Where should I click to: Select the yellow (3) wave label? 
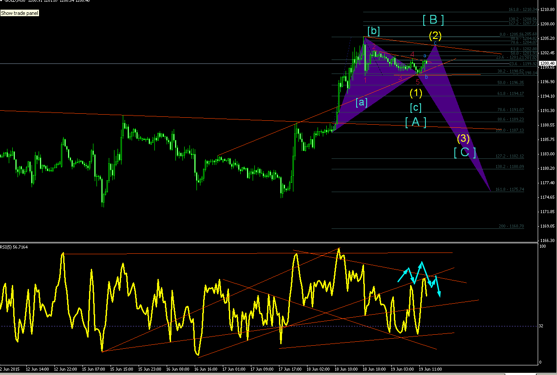[x=463, y=139]
